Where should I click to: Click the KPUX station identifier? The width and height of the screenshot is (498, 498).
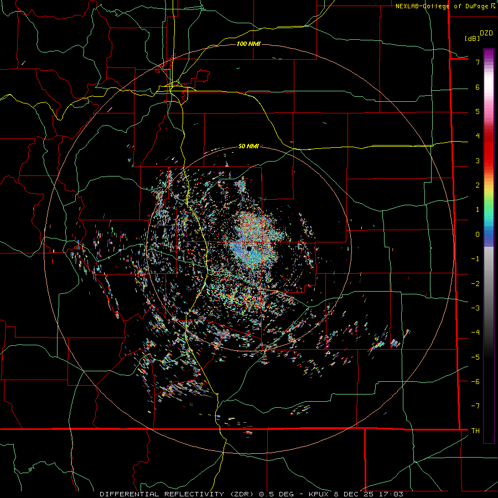coord(319,494)
